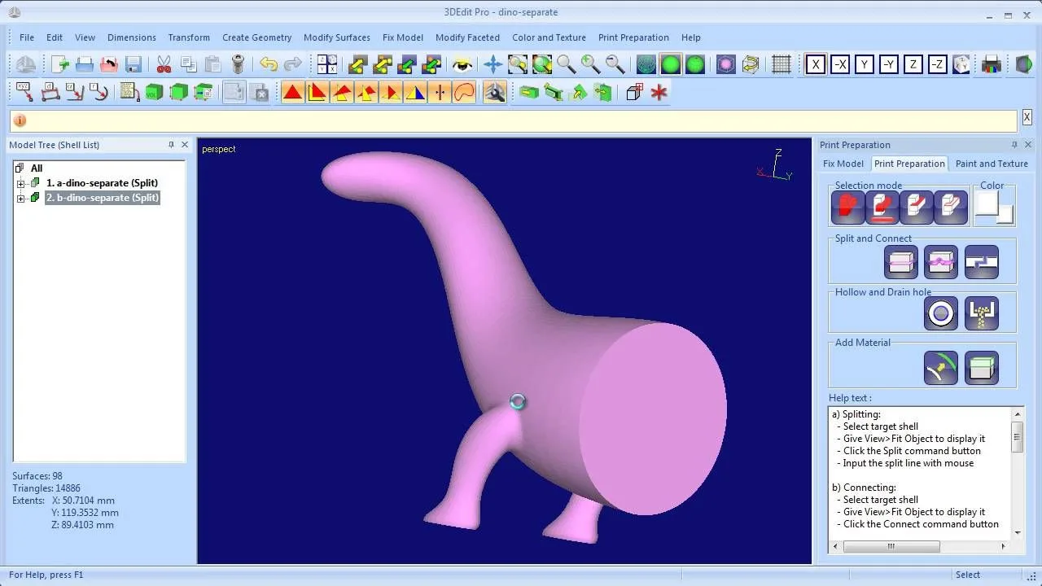Screen dimensions: 1042x586
Task: Toggle visibility box of b-dino-separate shell
Action: tap(35, 198)
